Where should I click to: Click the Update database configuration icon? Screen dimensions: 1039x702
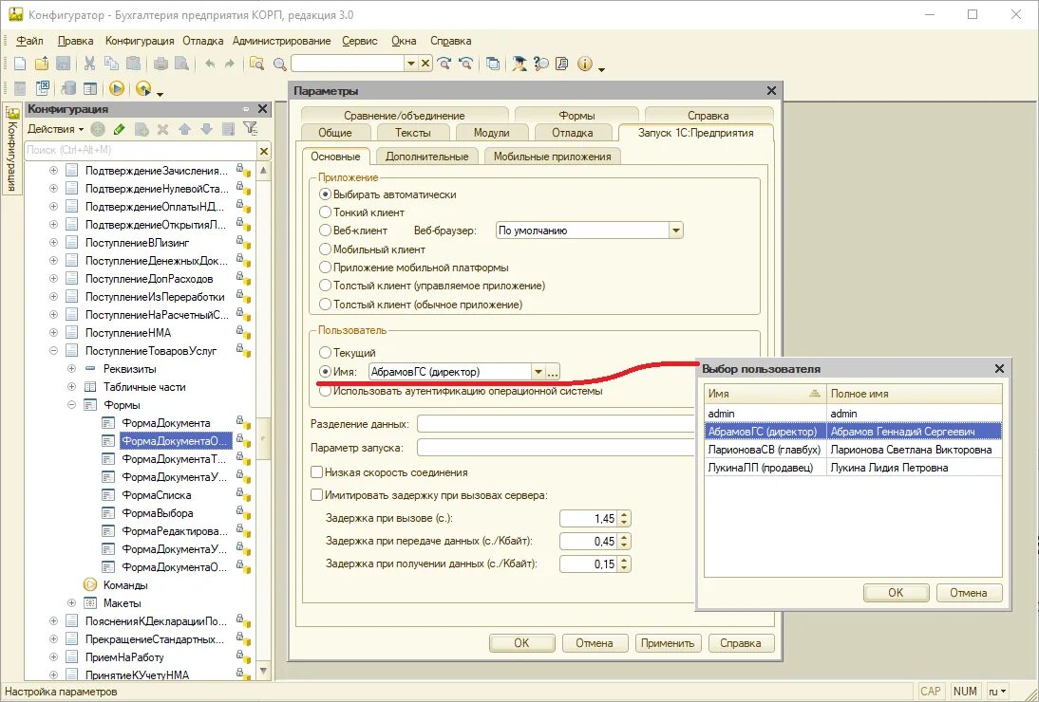pos(68,88)
